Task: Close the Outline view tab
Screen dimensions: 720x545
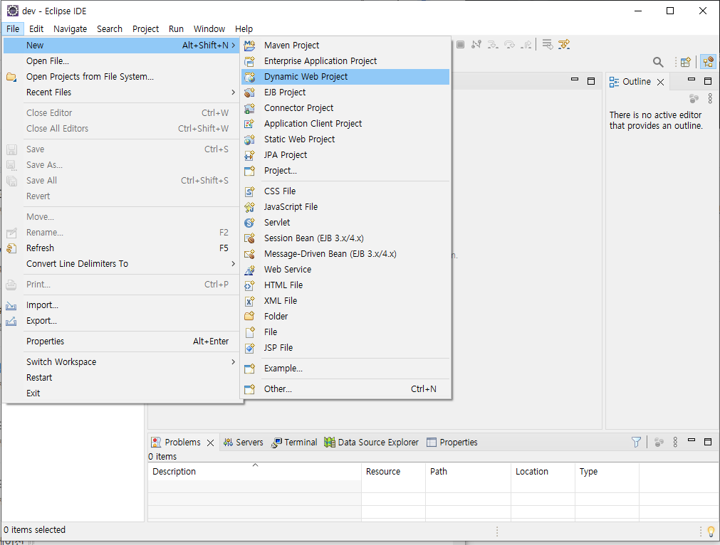Action: tap(660, 82)
